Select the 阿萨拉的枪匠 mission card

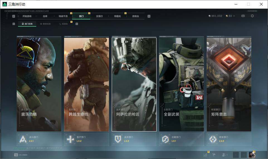pos(134,84)
